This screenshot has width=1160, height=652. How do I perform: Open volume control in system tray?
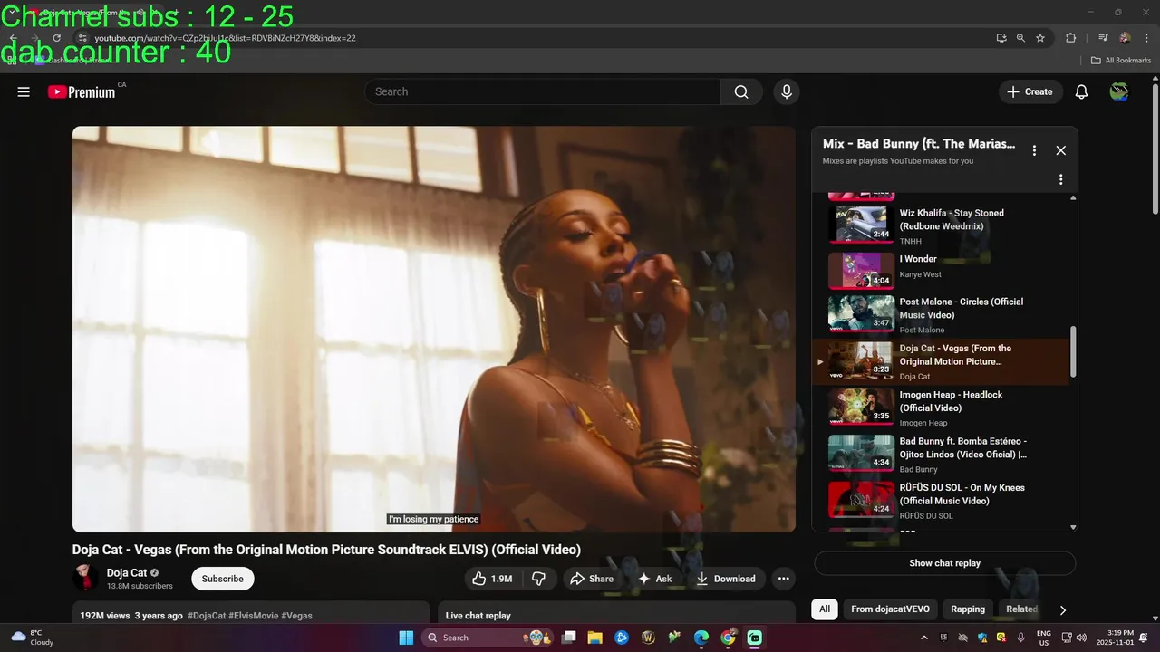1081,638
